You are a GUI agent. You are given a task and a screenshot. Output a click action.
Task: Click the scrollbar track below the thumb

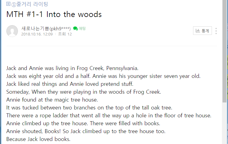tap(224, 123)
